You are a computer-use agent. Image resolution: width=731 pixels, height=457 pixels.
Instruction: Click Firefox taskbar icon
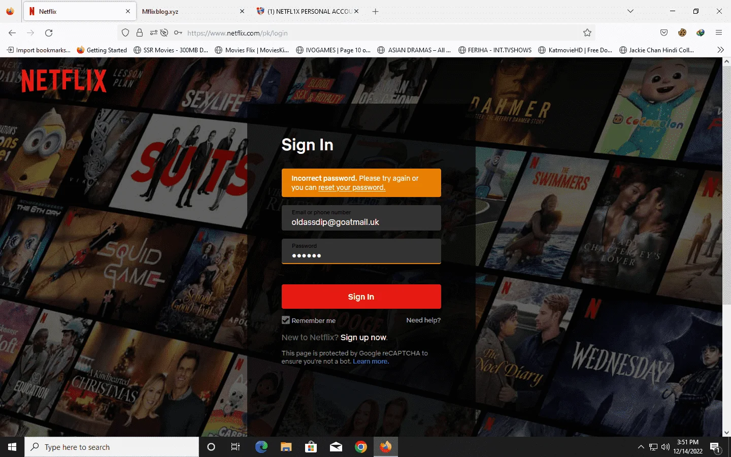(386, 447)
